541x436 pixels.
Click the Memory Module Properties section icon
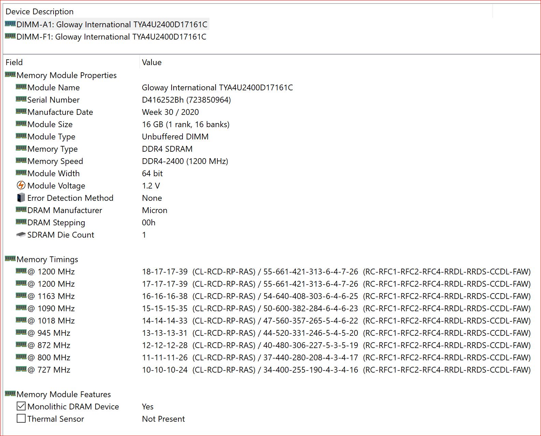[x=10, y=75]
